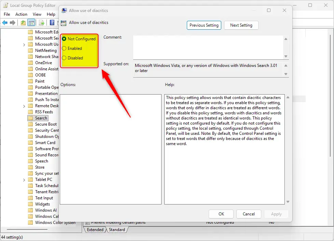Image resolution: width=334 pixels, height=241 pixels.
Task: Go back with the blue Back arrow
Action: (5, 23)
